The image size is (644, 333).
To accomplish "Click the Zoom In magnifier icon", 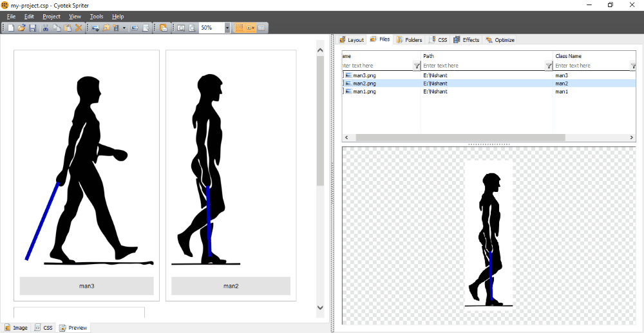I will click(x=181, y=28).
